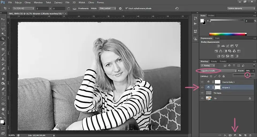This screenshot has width=257, height=137.
Task: Open the 'Istotne elementy' workspace dropdown
Action: click(x=241, y=8)
